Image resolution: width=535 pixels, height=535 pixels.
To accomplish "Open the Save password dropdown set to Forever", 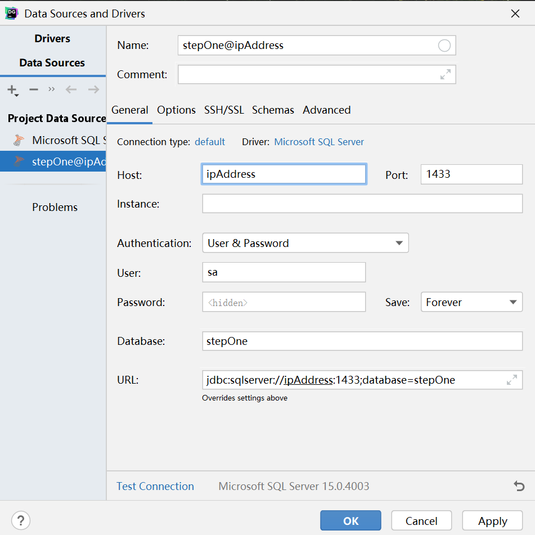I will (471, 302).
